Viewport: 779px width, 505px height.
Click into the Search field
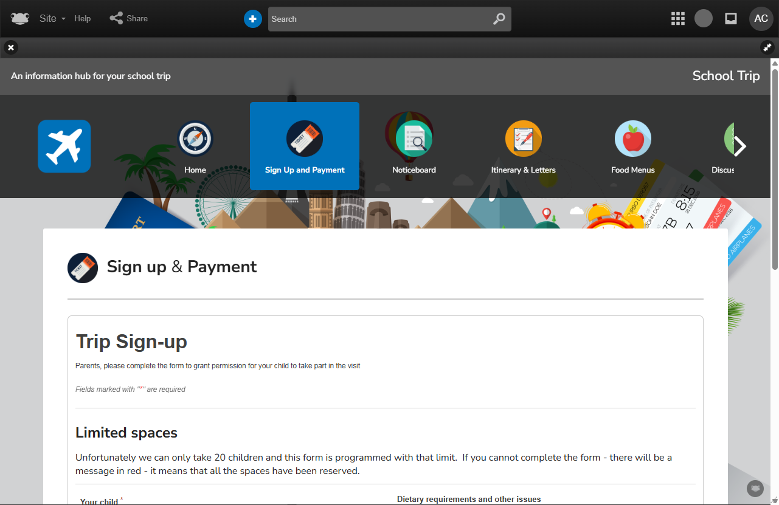point(377,19)
